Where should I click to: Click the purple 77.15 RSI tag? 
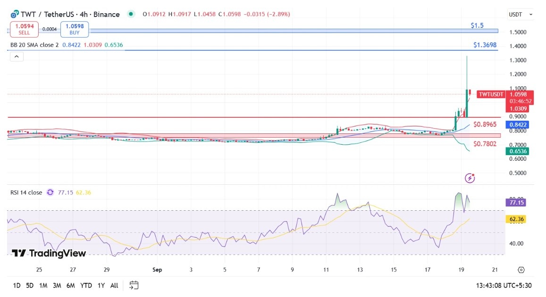coord(516,202)
